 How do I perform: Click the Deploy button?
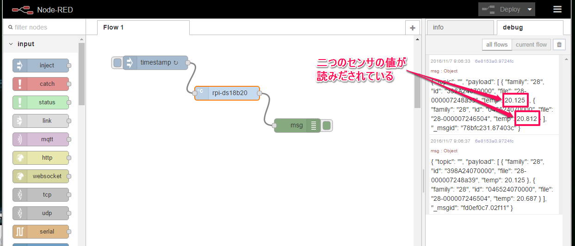pyautogui.click(x=501, y=9)
